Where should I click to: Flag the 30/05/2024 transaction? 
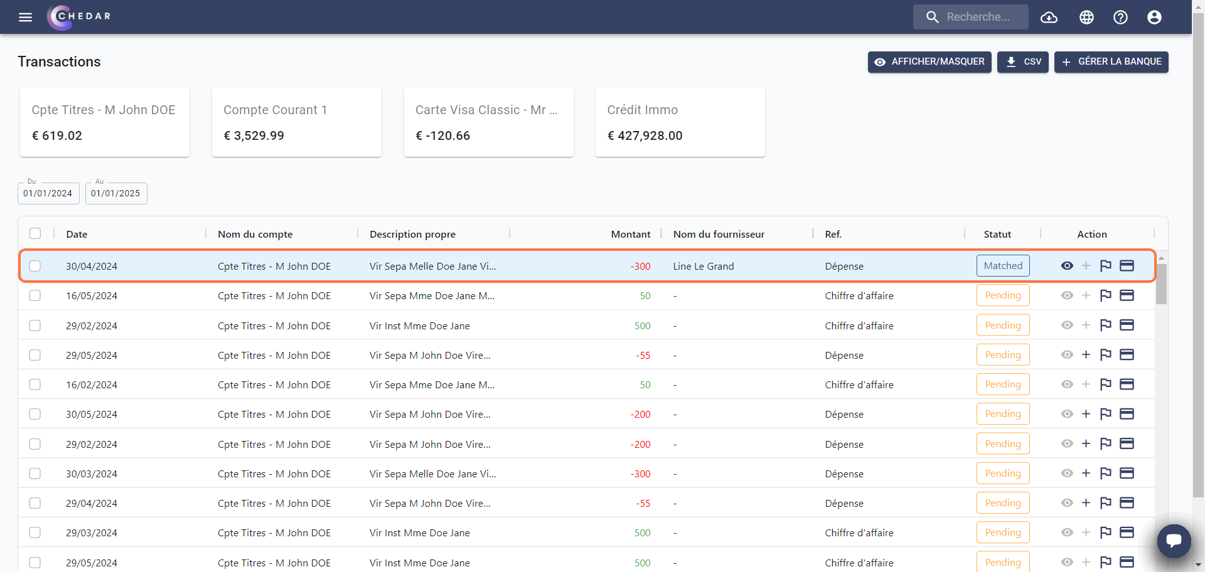pyautogui.click(x=1106, y=414)
